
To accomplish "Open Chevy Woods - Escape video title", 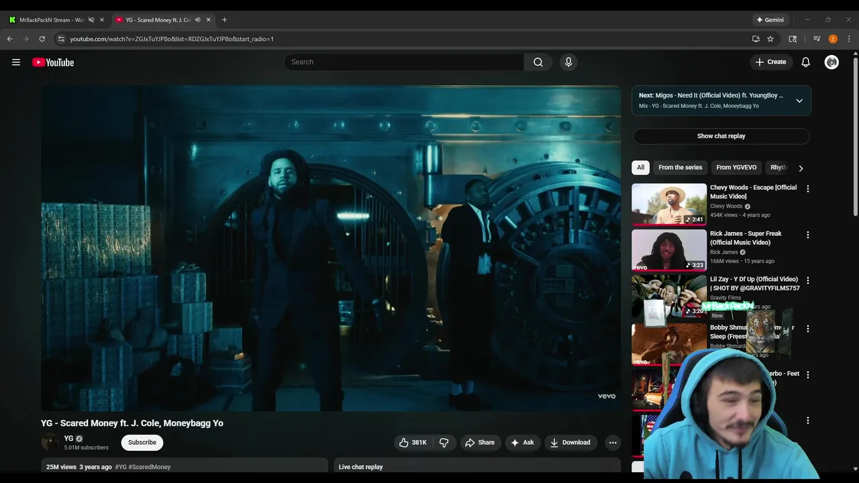I will [x=754, y=192].
